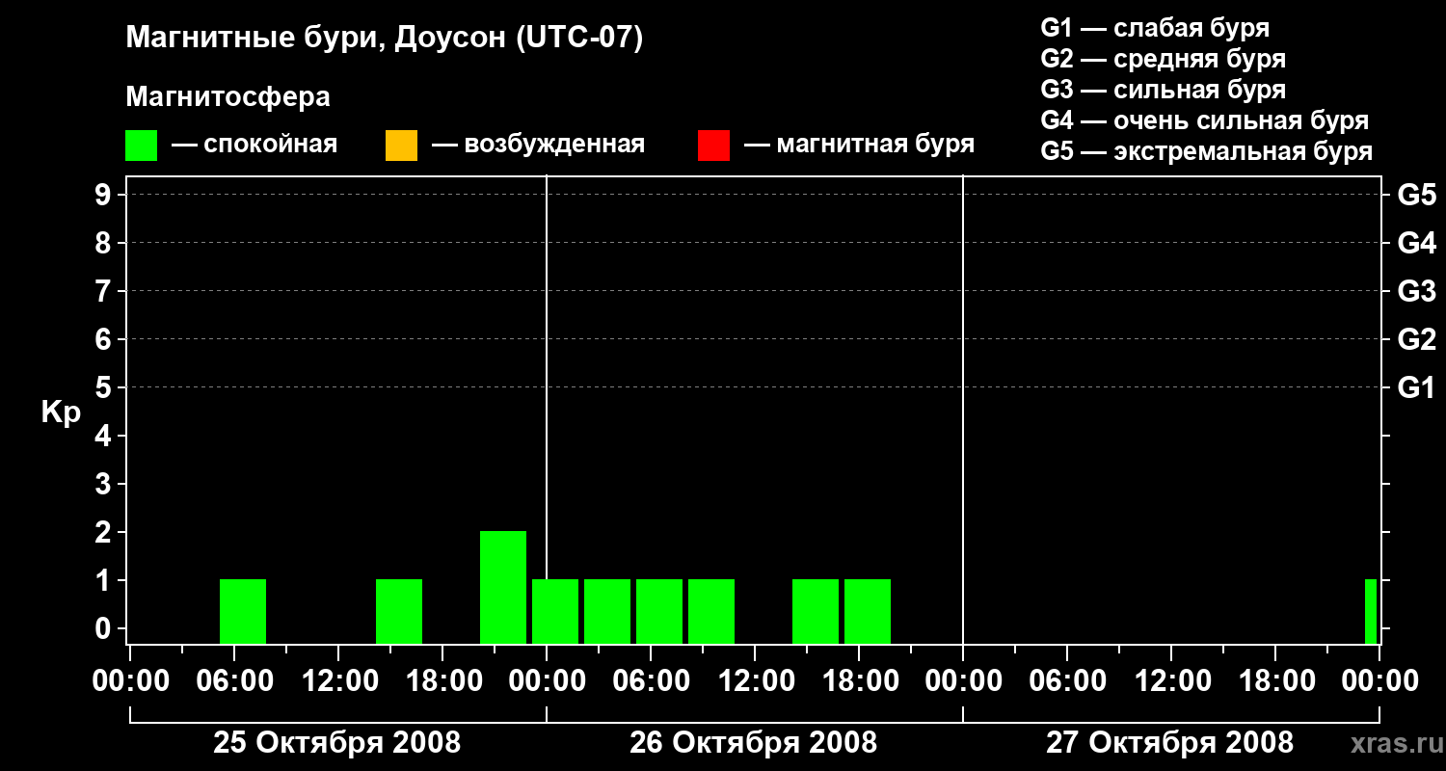Screen dimensions: 1446x771
Task: Click the 27 Октября 2008 date label
Action: [x=1169, y=743]
